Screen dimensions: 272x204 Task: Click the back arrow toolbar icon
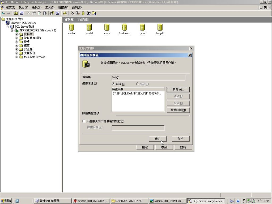(3, 13)
